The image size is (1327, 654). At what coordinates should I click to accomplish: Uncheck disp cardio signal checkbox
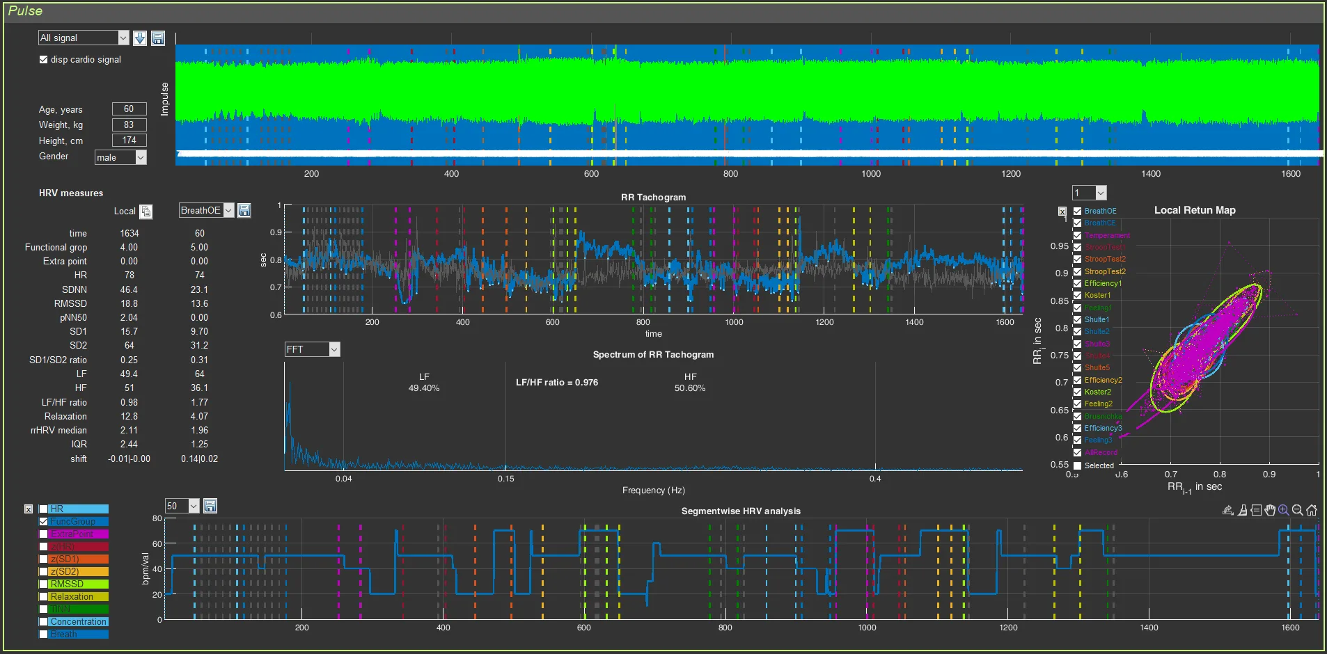tap(44, 60)
